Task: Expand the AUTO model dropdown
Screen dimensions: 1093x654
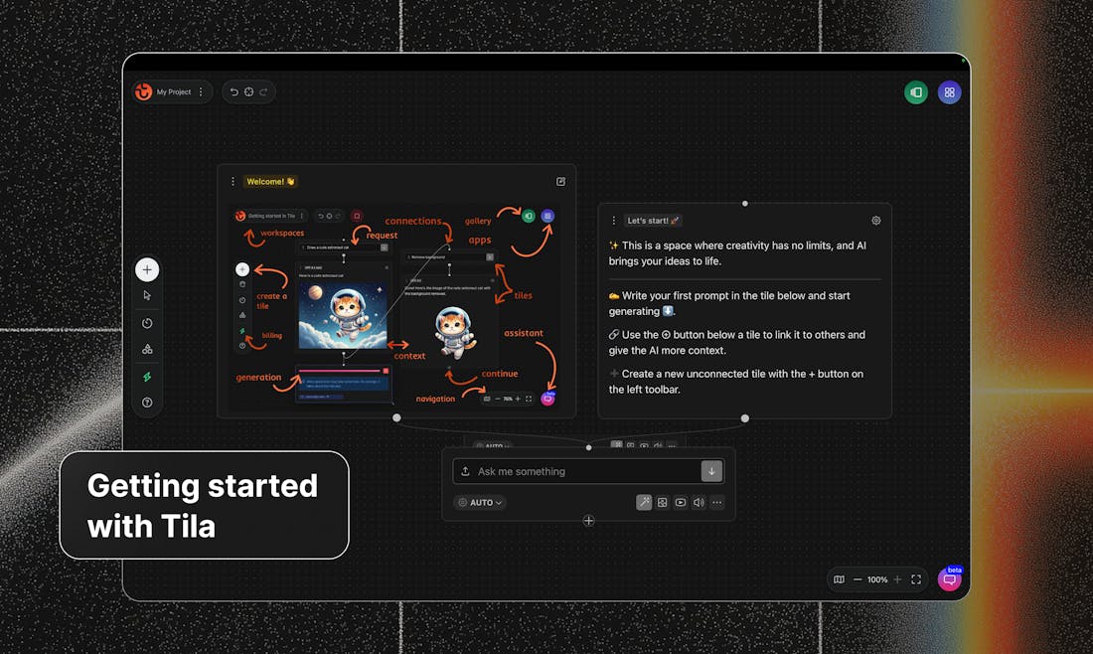Action: tap(480, 502)
